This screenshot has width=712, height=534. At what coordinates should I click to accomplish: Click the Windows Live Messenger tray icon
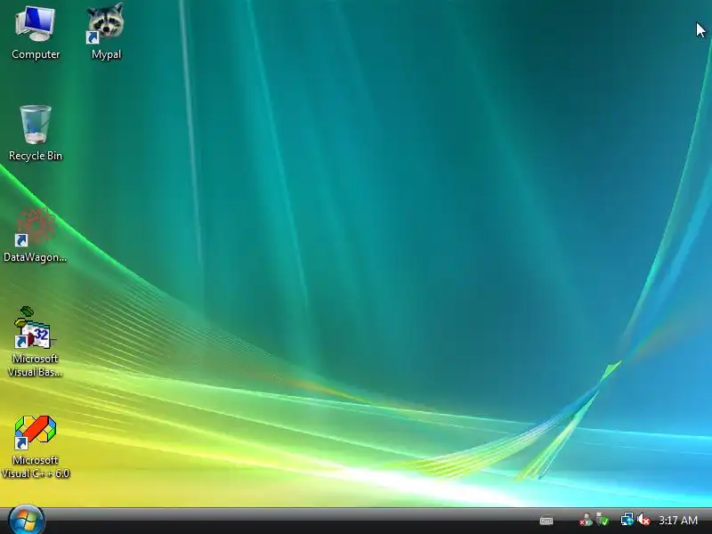[x=586, y=520]
